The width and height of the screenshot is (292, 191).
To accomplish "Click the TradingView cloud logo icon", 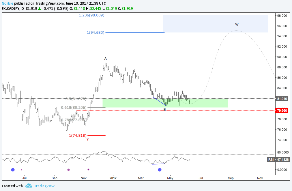I will [x=29, y=186].
